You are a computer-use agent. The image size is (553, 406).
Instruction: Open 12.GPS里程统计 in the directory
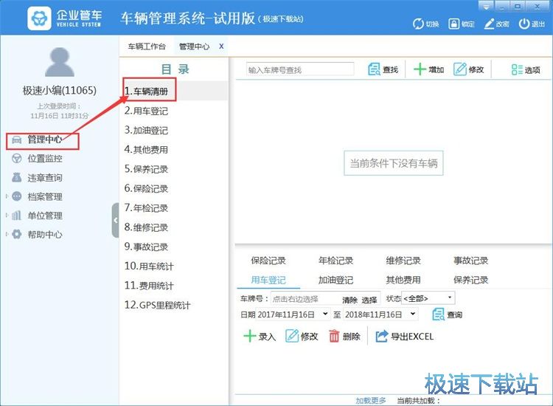pos(157,305)
